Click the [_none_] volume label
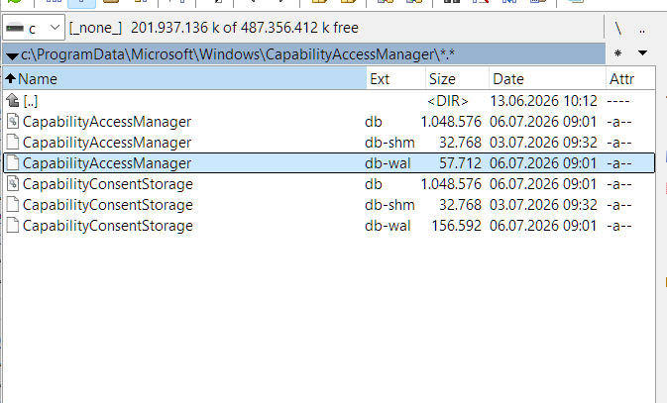 [95, 28]
